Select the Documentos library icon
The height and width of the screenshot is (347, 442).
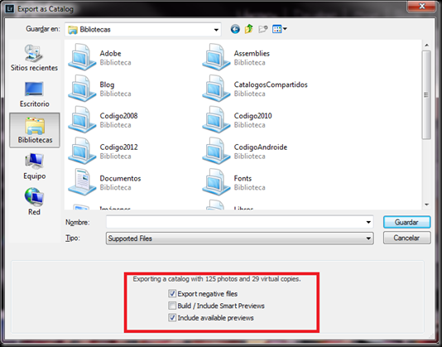tap(82, 182)
